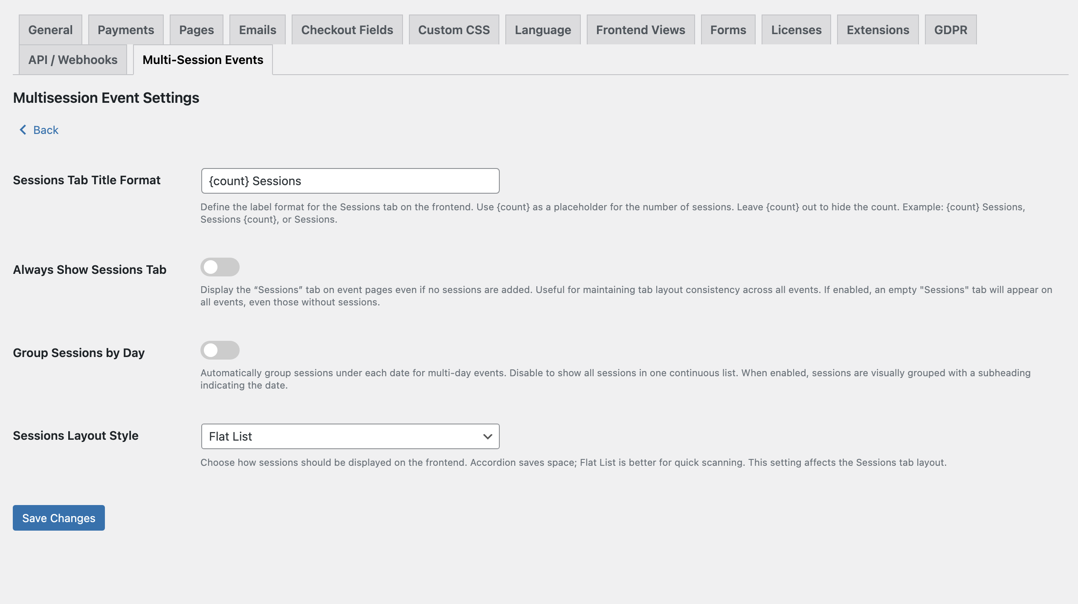Image resolution: width=1078 pixels, height=604 pixels.
Task: Open the Emails tab
Action: click(x=258, y=30)
